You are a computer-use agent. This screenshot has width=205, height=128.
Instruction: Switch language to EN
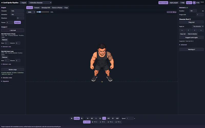[194, 3]
